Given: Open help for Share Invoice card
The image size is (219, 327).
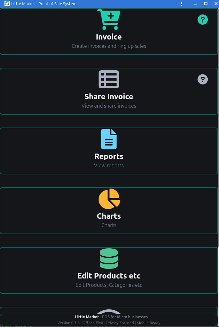Looking at the screenshot, I should [x=203, y=79].
